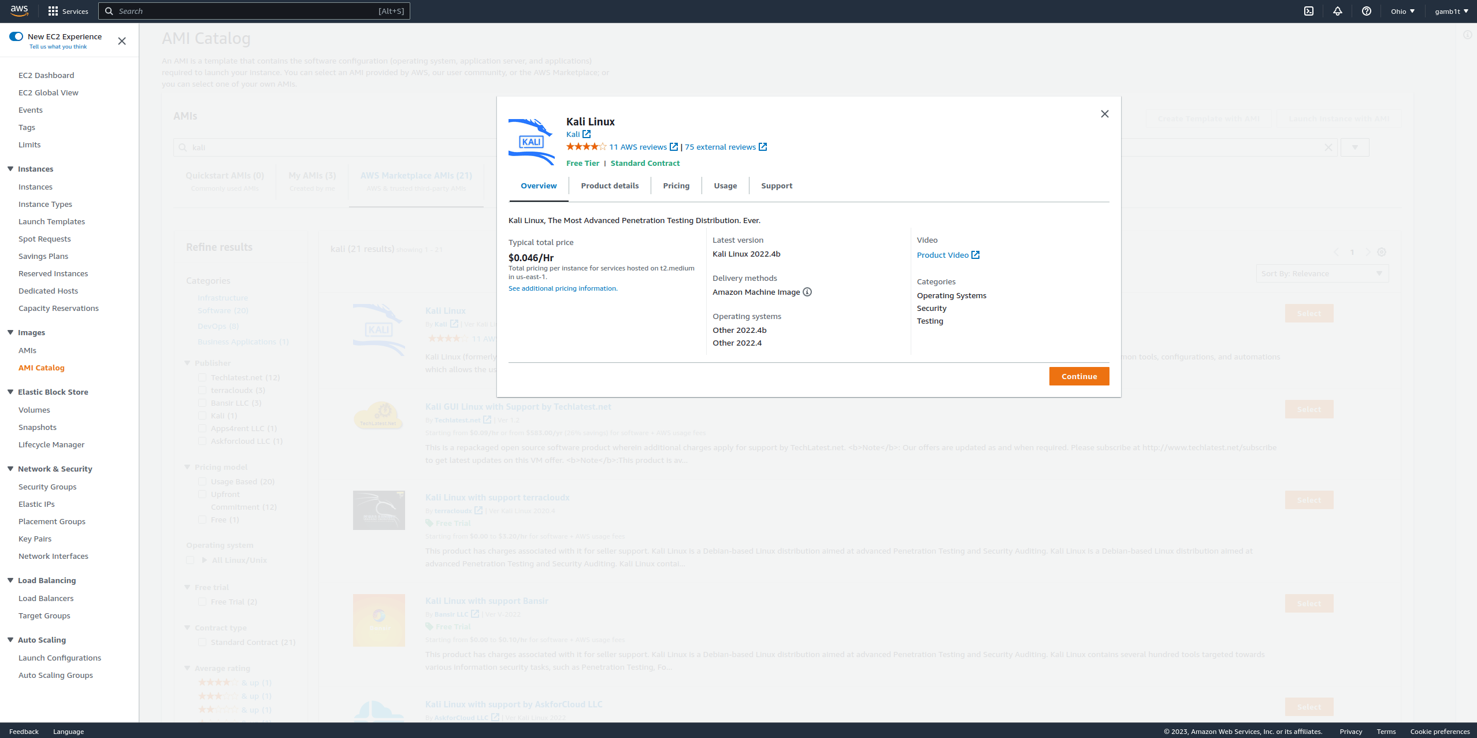Open the Ohio region dropdown

pyautogui.click(x=1402, y=11)
